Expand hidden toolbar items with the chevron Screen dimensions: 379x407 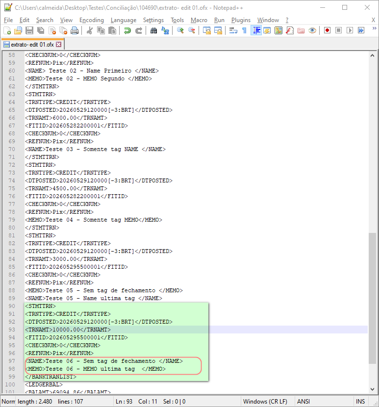(374, 28)
